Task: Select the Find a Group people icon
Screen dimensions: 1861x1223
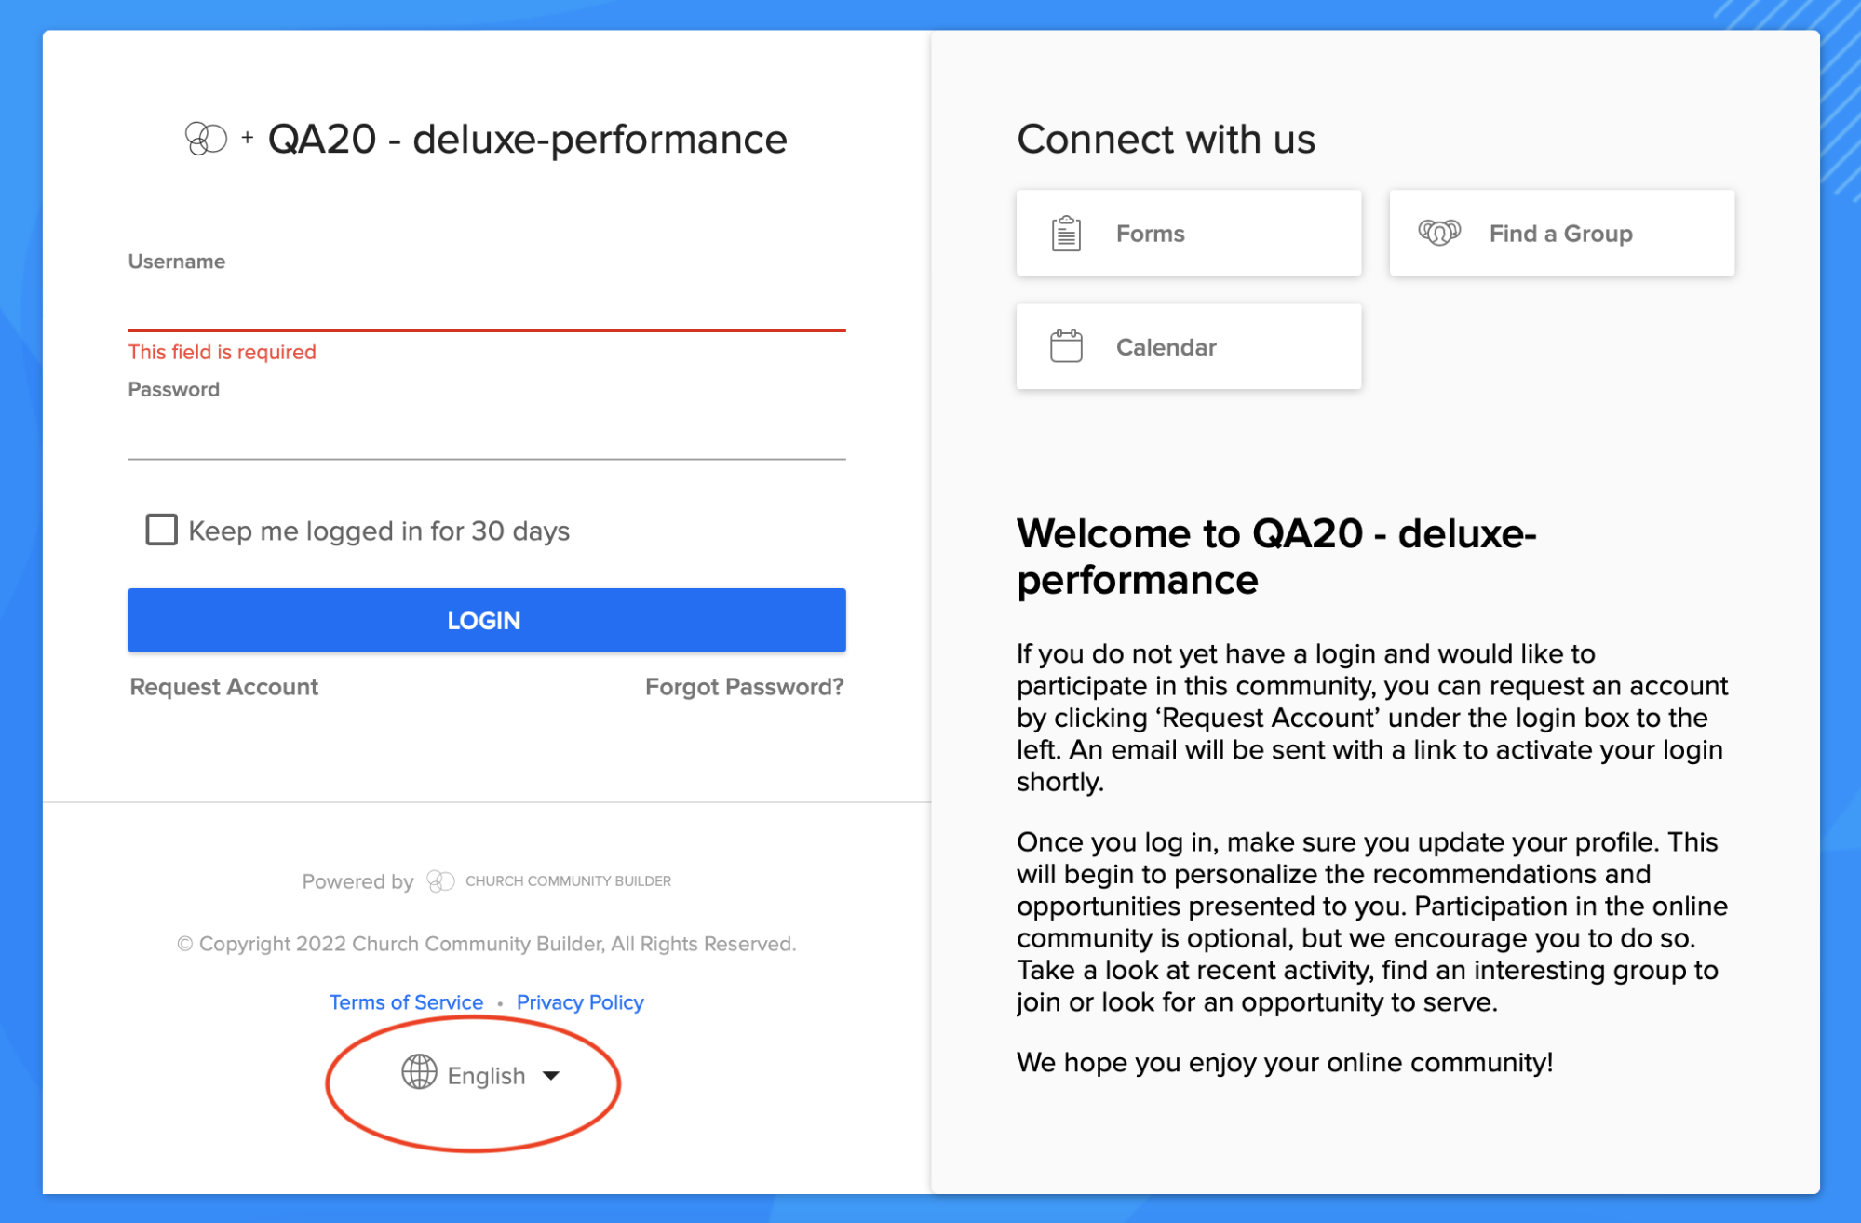Action: (x=1438, y=232)
